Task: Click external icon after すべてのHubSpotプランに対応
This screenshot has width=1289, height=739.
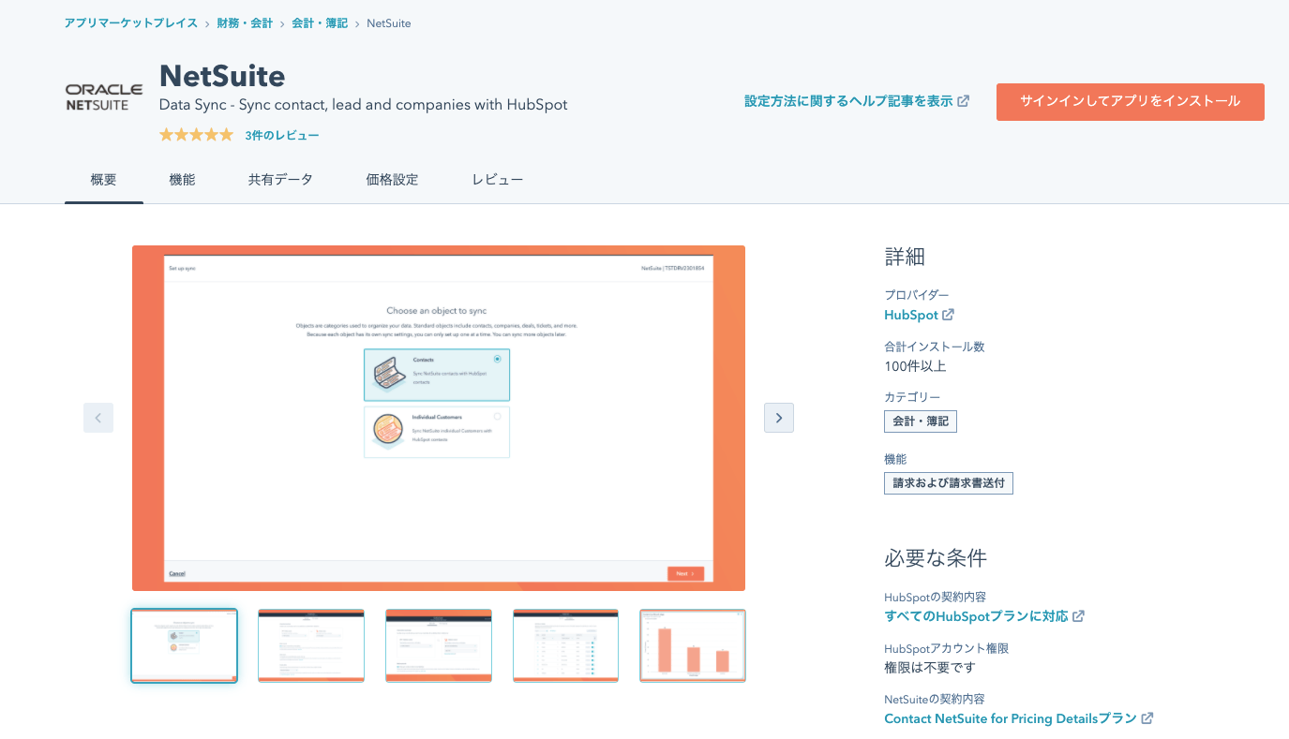Action: click(x=1079, y=616)
